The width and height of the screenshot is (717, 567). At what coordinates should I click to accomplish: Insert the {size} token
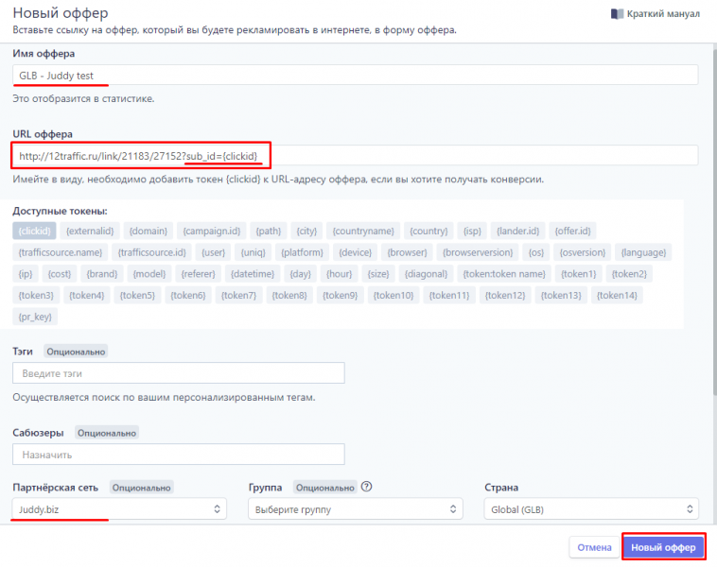click(378, 274)
